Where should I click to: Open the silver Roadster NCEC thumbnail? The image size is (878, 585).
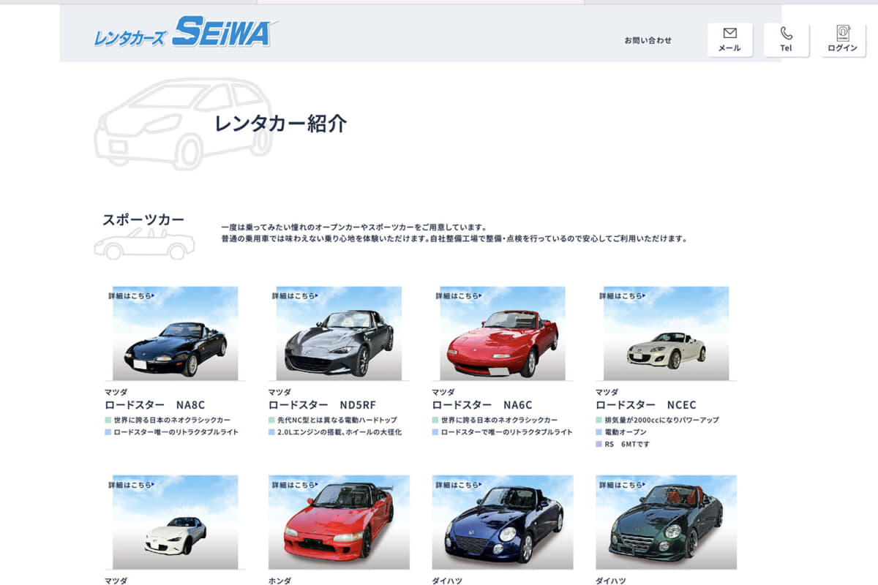(x=666, y=333)
